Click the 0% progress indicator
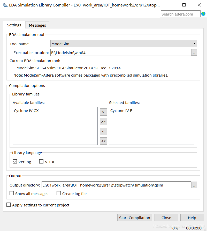 click(x=175, y=228)
